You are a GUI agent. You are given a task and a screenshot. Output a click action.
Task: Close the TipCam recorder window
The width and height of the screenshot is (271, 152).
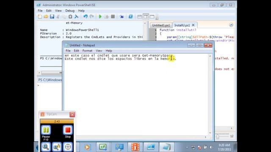coord(72,114)
